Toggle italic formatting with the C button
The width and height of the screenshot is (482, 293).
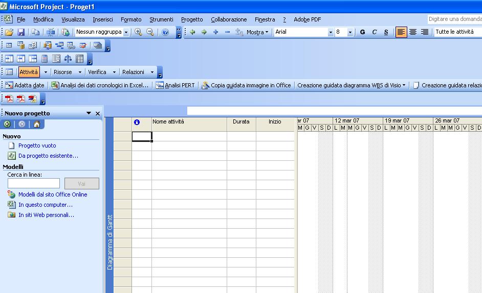tap(375, 32)
